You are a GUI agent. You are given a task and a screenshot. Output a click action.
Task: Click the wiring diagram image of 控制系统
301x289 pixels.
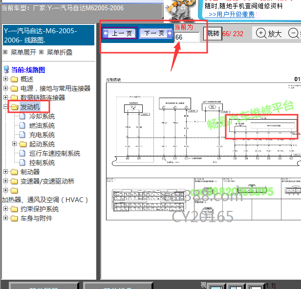pyautogui.click(x=203, y=148)
